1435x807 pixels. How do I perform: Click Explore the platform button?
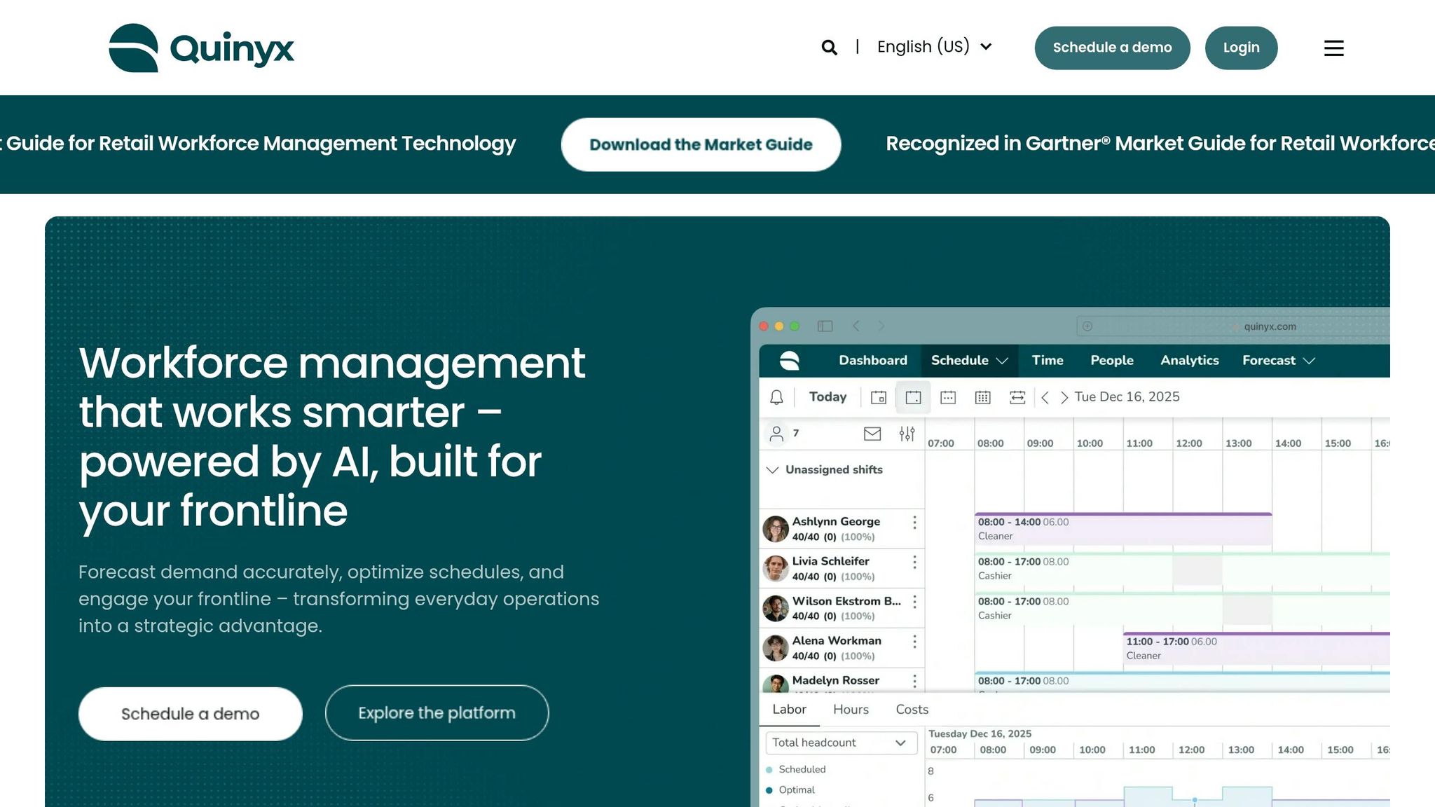pyautogui.click(x=437, y=713)
